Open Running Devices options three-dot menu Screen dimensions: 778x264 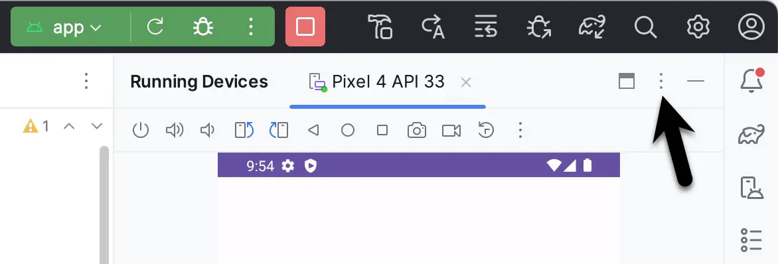pos(661,81)
